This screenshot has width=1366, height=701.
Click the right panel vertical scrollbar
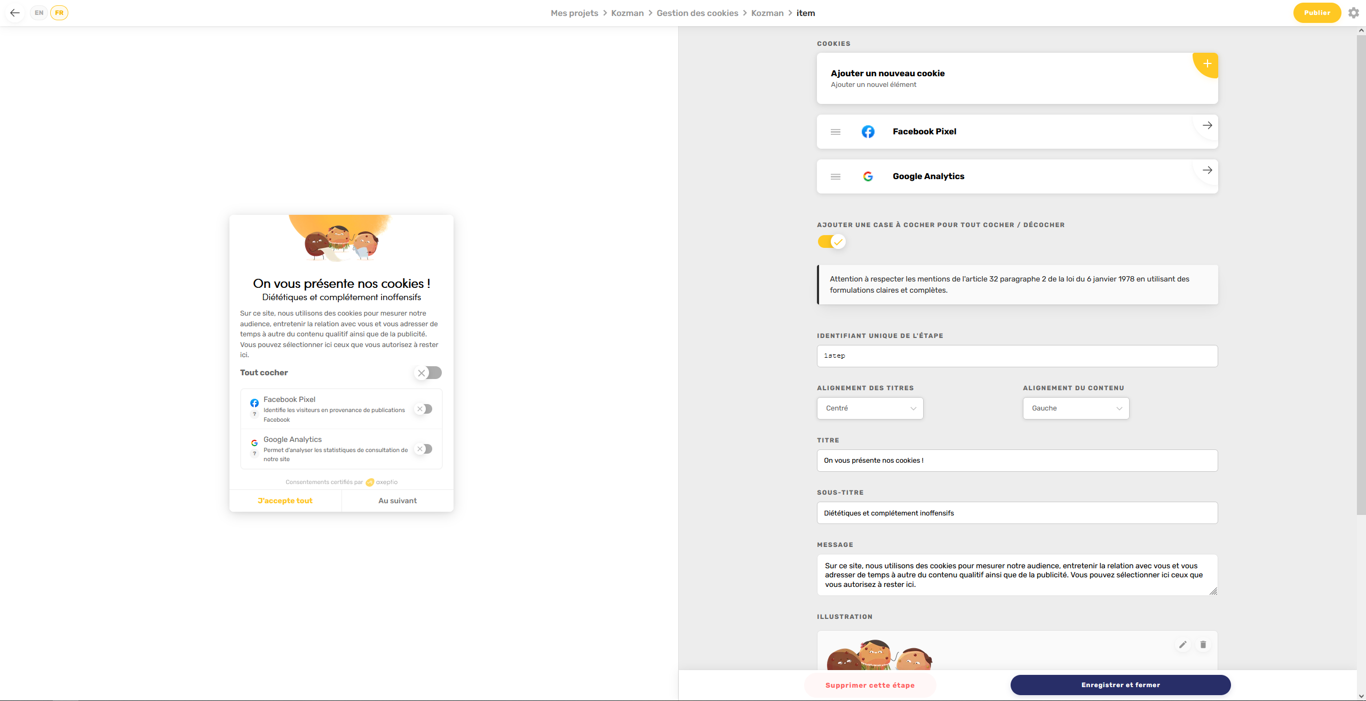tap(1361, 275)
